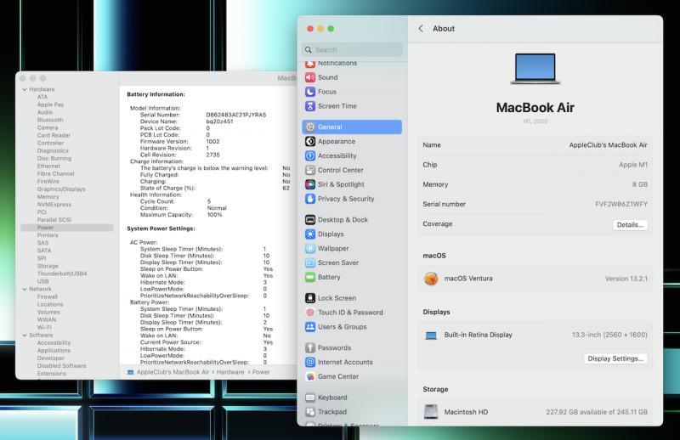Click the Battery Information heading
Image resolution: width=680 pixels, height=440 pixels.
click(156, 94)
